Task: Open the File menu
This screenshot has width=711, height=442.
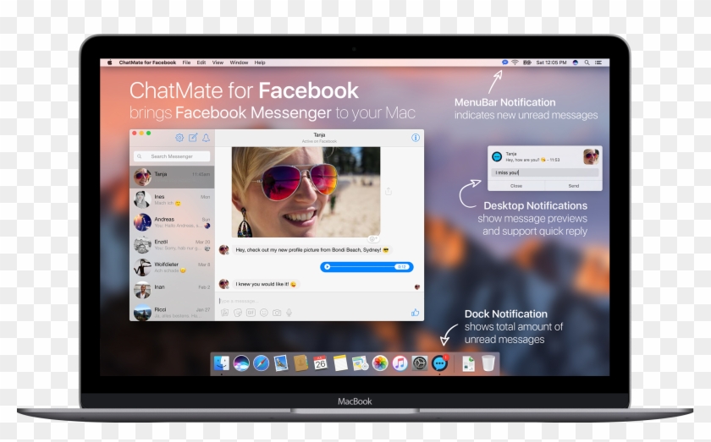Action: click(186, 63)
